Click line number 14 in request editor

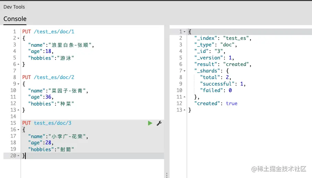click(x=13, y=116)
